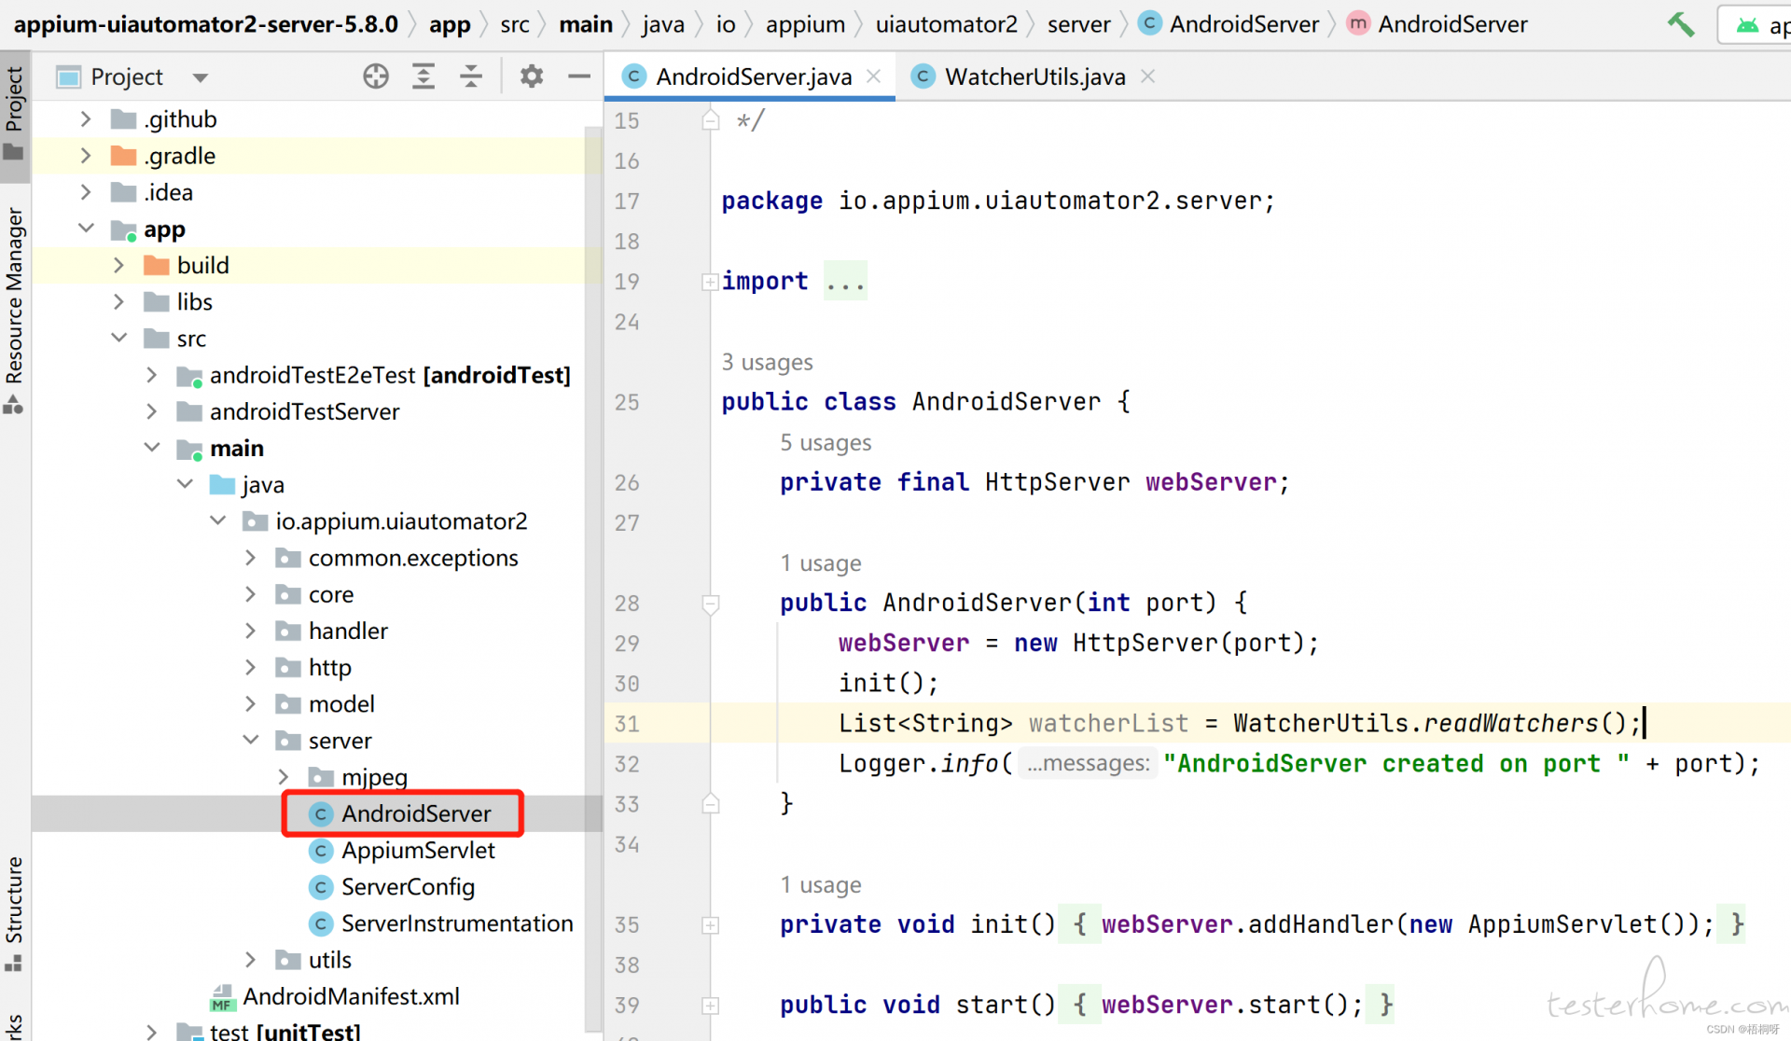Click the AppiumServlet class icon
The width and height of the screenshot is (1791, 1041).
pos(321,851)
